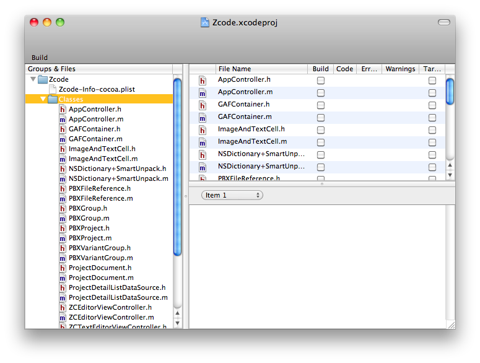Click the Groups & Files scroll down arrow
The image size is (480, 363).
click(177, 323)
